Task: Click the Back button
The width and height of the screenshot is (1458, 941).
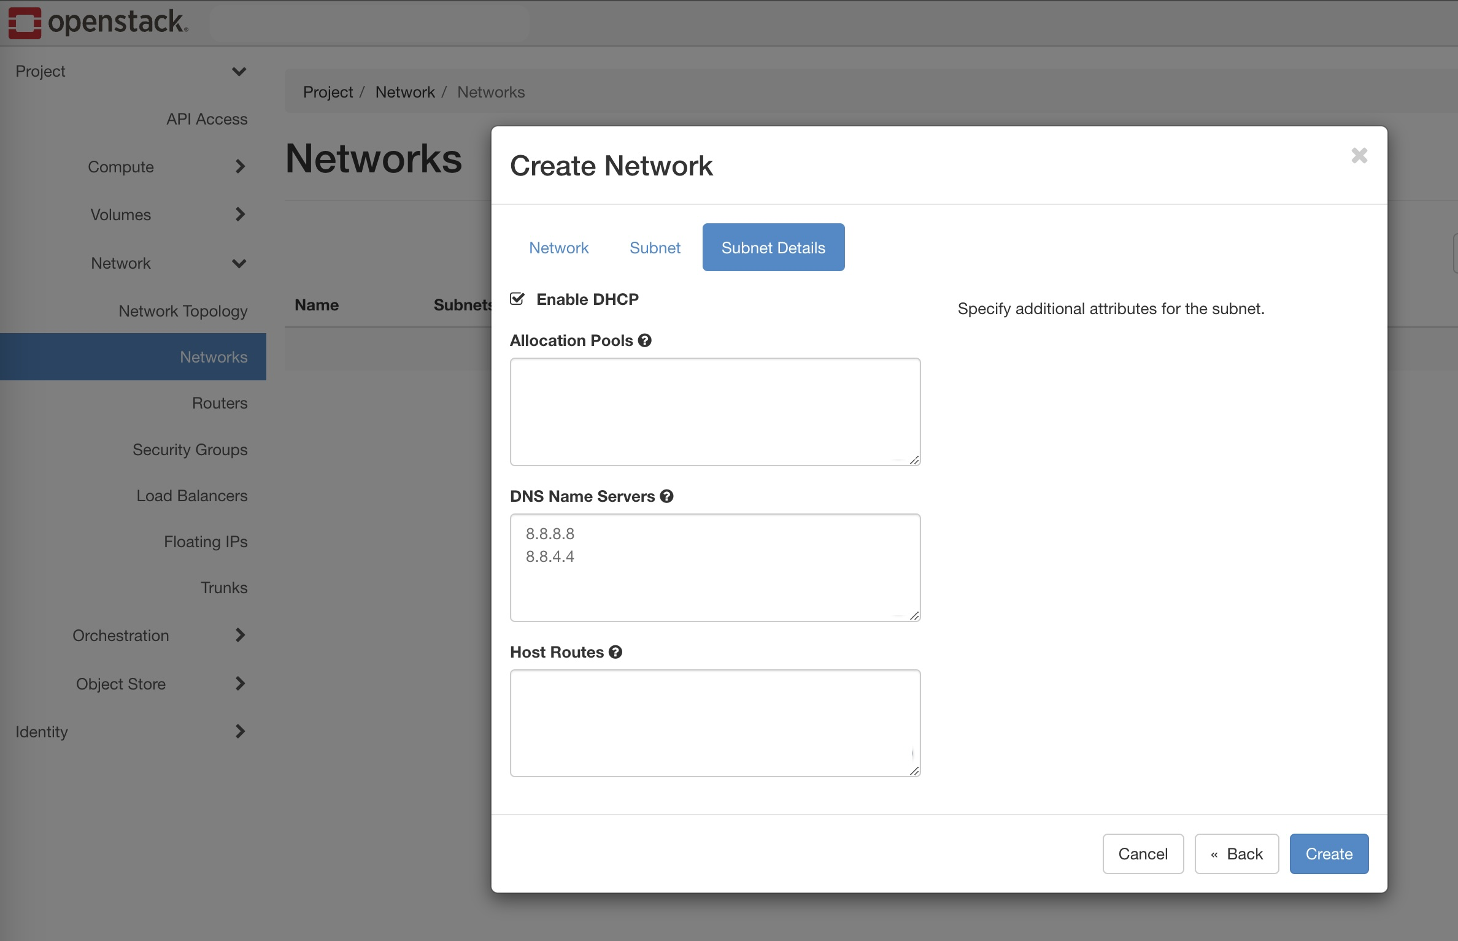Action: tap(1236, 853)
